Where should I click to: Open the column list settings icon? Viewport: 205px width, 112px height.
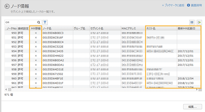click(192, 22)
